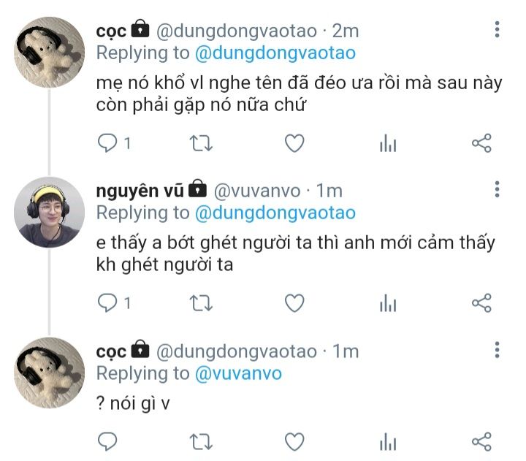Retweet nguyên vũ's tweet
This screenshot has height=461, width=526.
click(x=201, y=302)
